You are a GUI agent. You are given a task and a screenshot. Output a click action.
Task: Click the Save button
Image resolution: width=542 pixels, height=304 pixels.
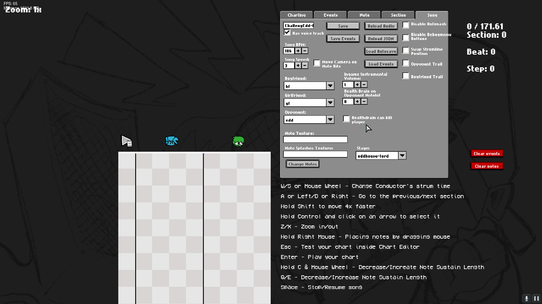tap(343, 26)
